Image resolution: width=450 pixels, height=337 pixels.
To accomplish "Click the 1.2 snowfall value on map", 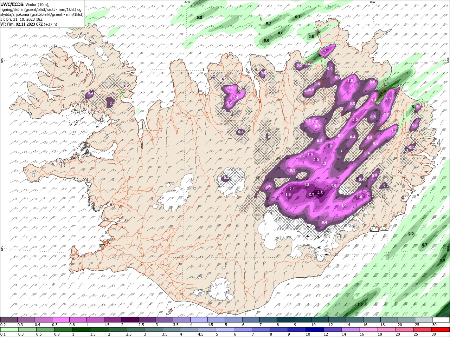I will point(324,164).
